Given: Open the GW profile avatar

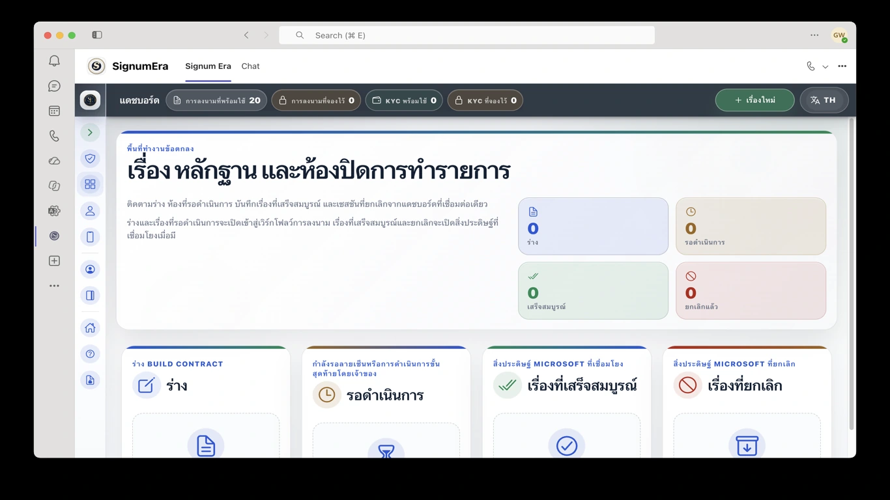Looking at the screenshot, I should [839, 35].
